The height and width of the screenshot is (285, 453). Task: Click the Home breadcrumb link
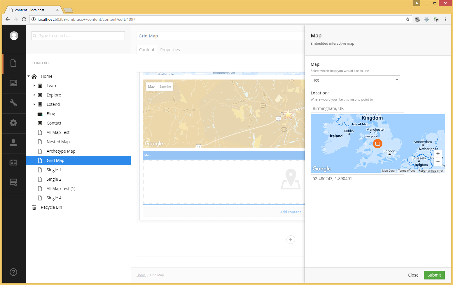pos(141,275)
